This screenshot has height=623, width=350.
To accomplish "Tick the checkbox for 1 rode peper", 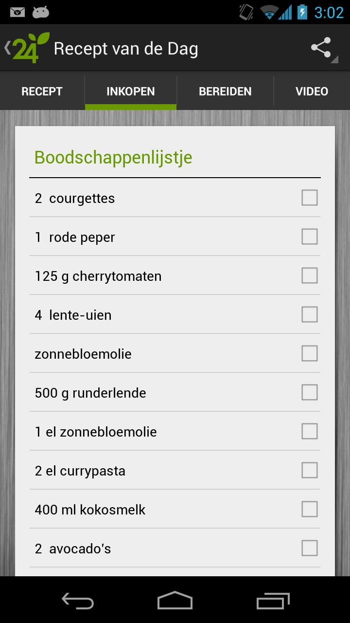I will click(309, 237).
